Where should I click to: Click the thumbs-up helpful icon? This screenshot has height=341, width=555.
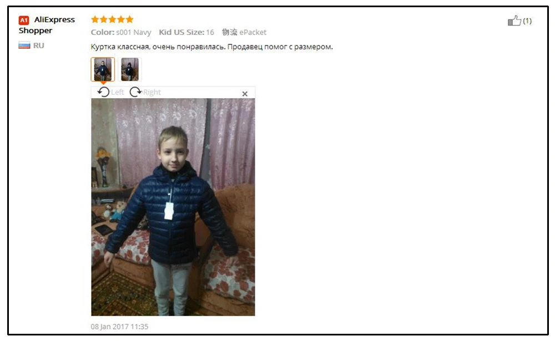click(x=514, y=21)
